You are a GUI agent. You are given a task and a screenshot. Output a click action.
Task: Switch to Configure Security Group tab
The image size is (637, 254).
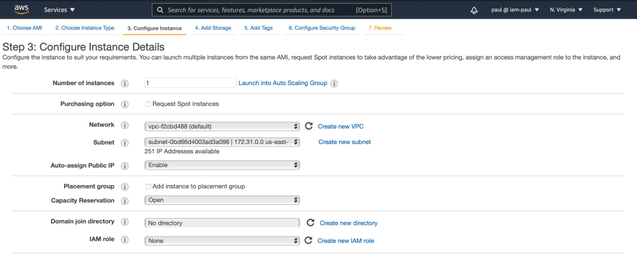pyautogui.click(x=322, y=29)
